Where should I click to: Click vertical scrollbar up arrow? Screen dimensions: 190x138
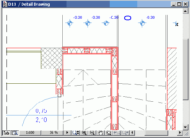[185, 11]
